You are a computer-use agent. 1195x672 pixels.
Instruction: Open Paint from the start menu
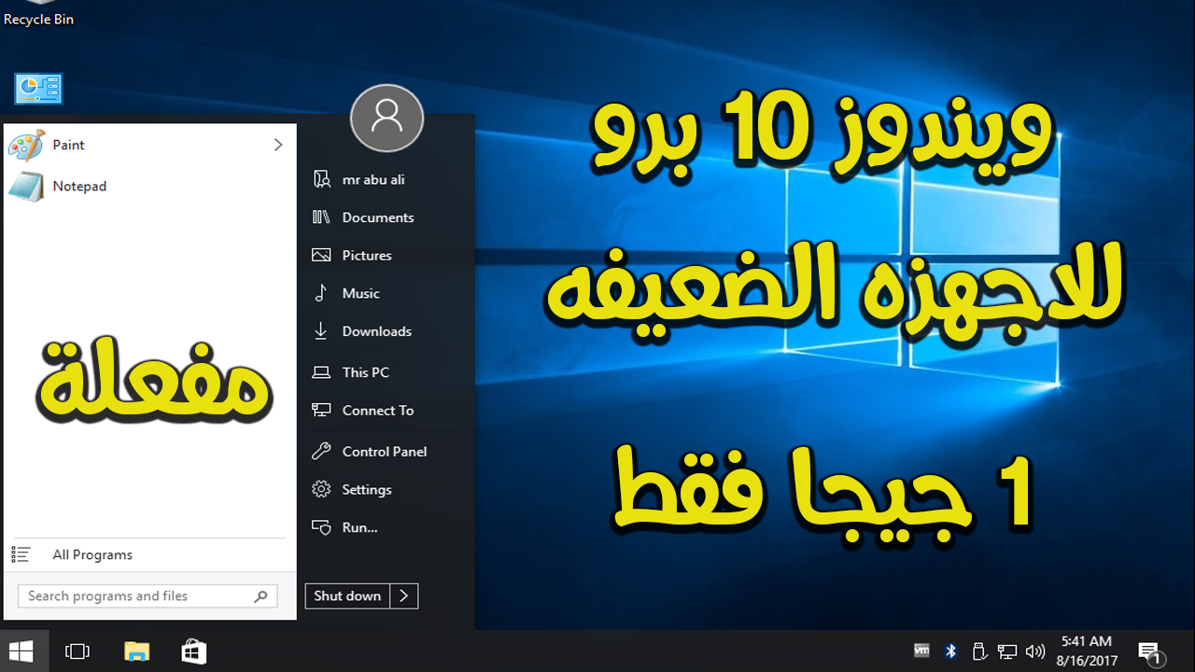[149, 145]
